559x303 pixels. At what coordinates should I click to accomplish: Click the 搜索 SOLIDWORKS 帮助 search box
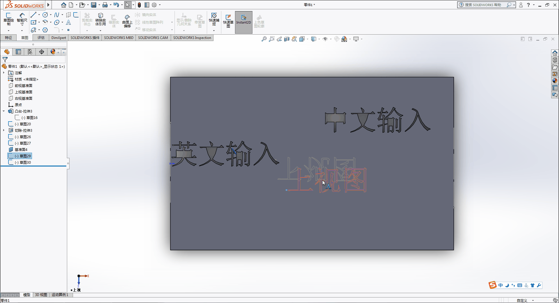(486, 5)
